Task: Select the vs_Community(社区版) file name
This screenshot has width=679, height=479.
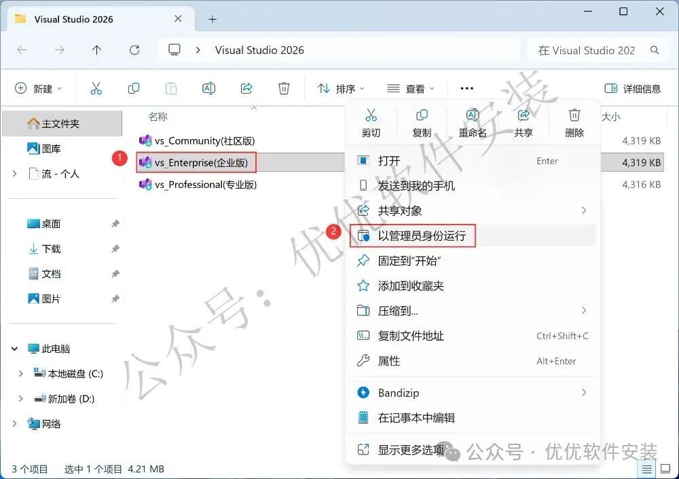Action: click(205, 141)
